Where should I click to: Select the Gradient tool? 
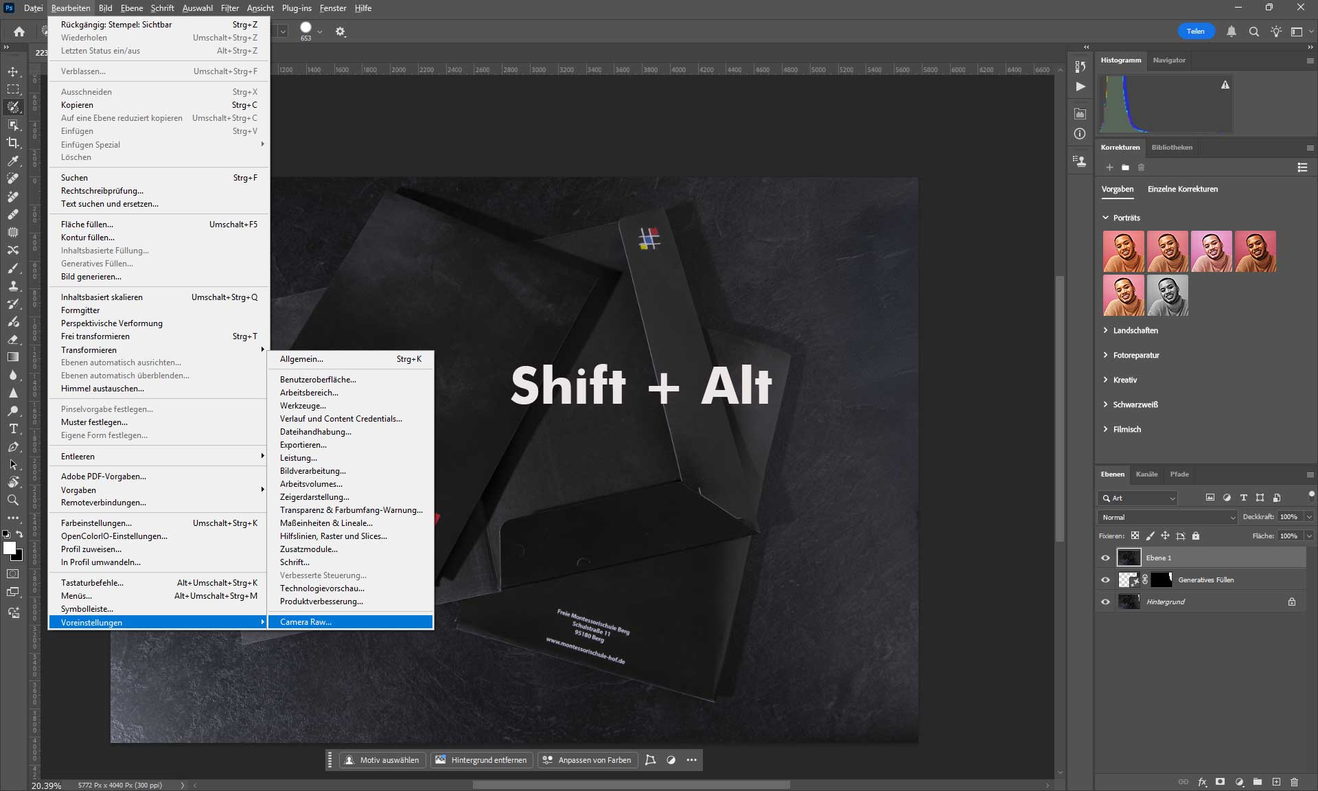point(13,357)
